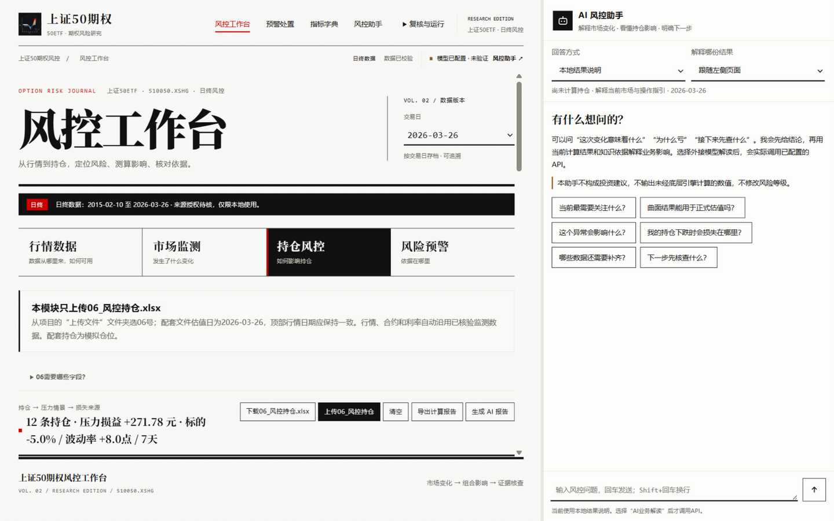Click the 导出计算报告 button
Screen dimensions: 834x521
pos(437,412)
